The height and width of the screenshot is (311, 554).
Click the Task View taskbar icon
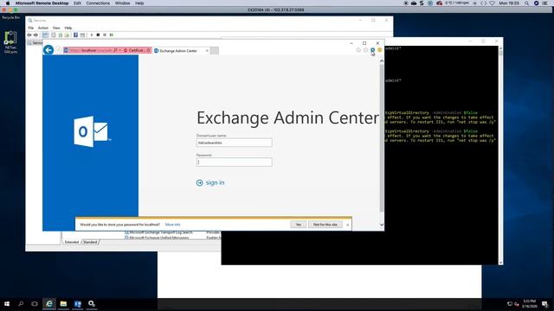[x=35, y=303]
